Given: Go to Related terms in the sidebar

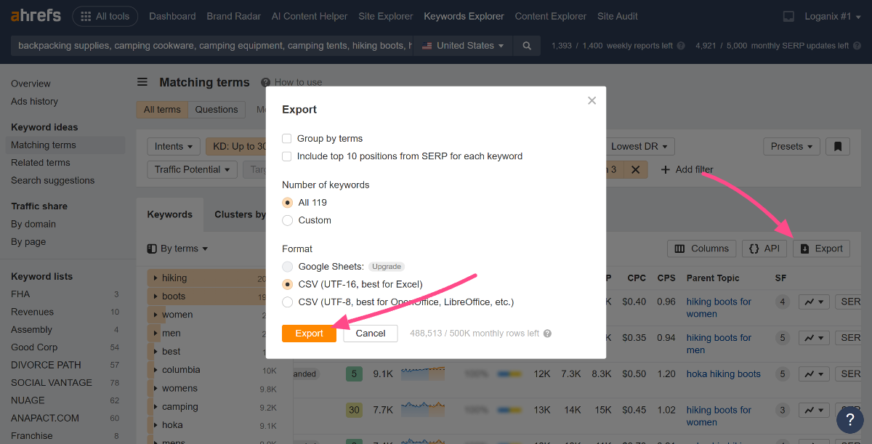Looking at the screenshot, I should 41,163.
